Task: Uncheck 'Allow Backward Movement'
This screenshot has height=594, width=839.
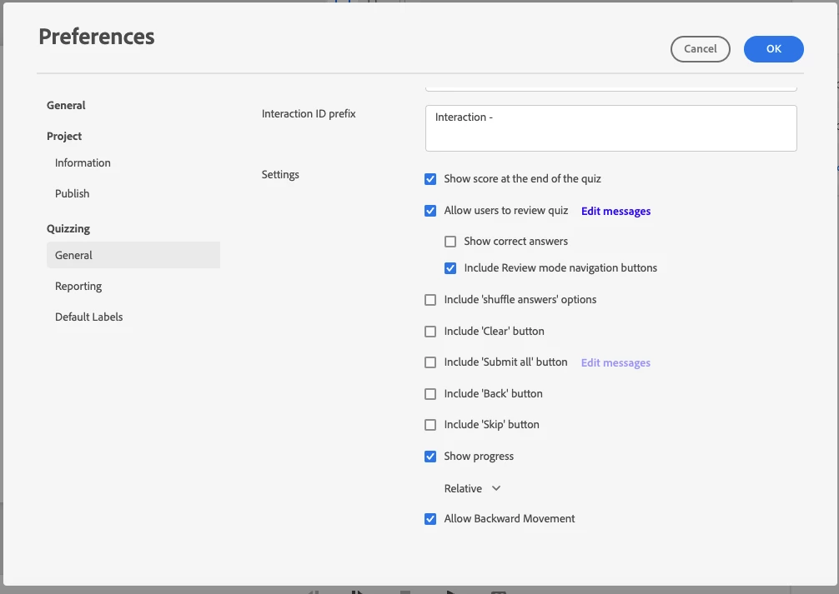Action: 430,519
